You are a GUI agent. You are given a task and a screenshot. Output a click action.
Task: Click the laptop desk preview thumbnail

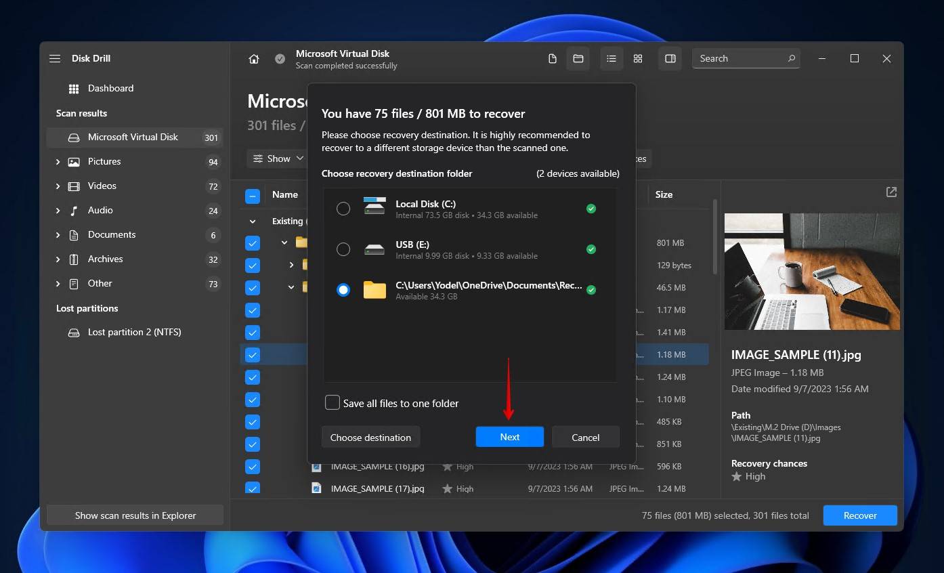(812, 272)
